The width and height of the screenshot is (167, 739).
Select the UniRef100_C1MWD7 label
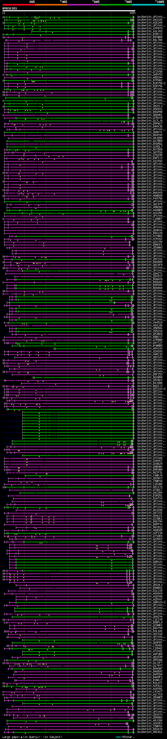coord(150,219)
